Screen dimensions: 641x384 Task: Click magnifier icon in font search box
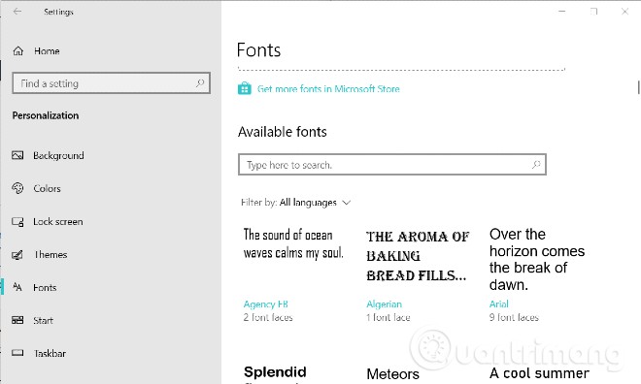tap(536, 165)
